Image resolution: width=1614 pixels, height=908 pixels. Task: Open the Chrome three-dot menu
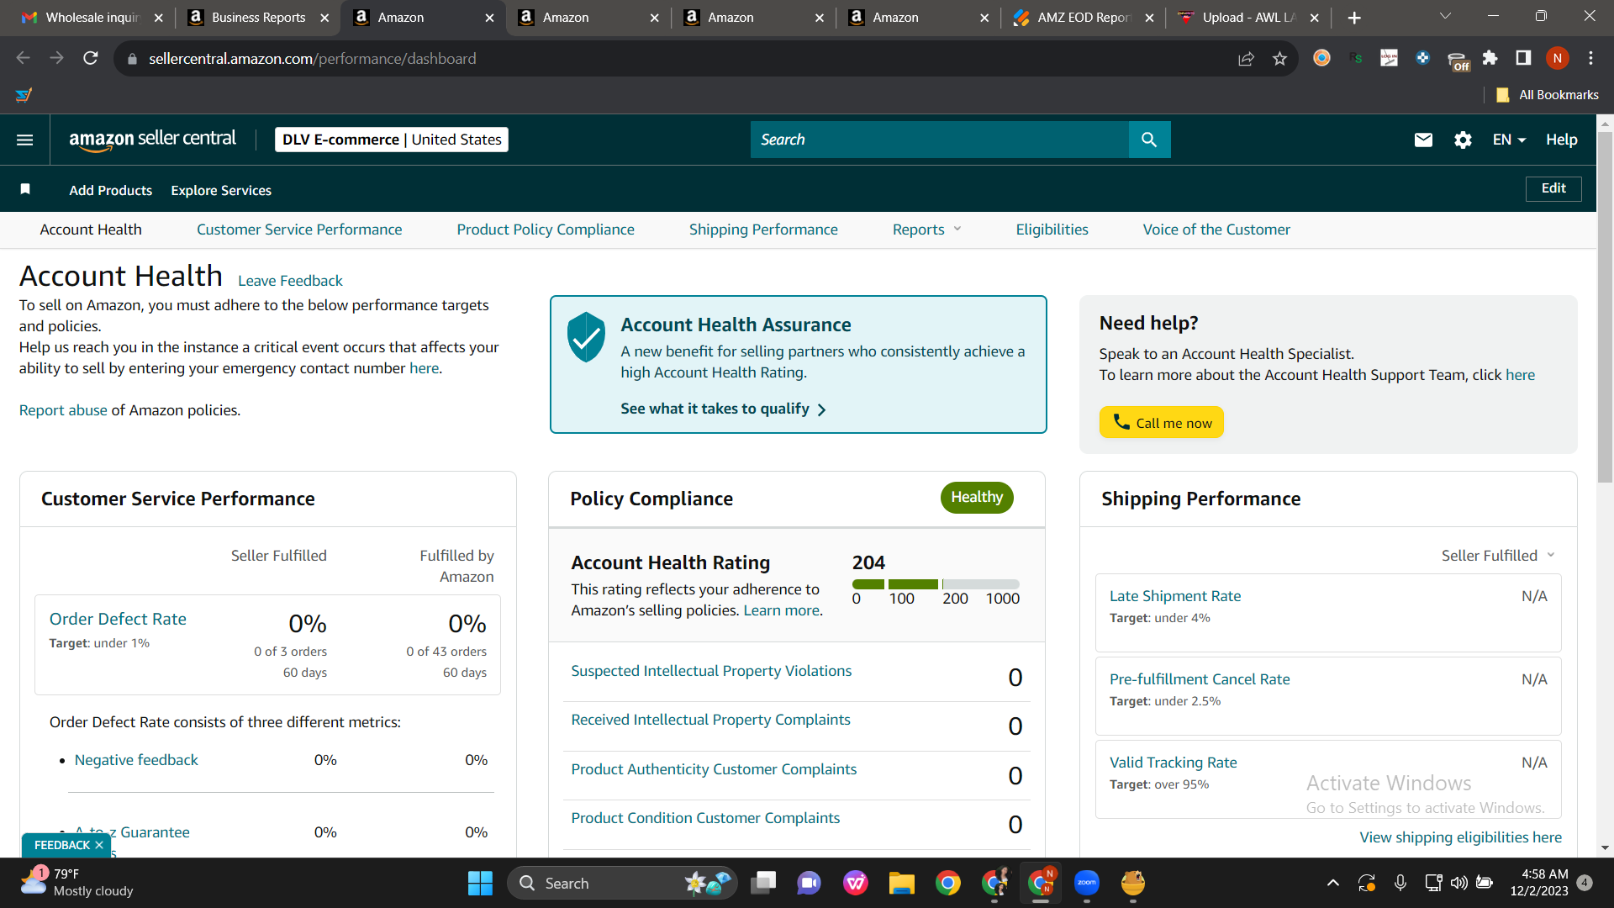[x=1590, y=58]
